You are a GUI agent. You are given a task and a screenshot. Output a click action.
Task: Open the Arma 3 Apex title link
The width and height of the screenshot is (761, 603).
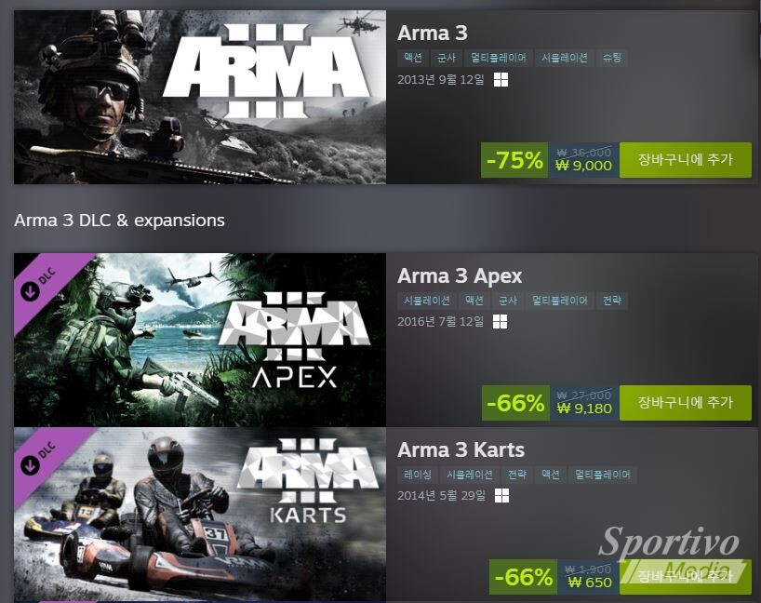[x=460, y=275]
